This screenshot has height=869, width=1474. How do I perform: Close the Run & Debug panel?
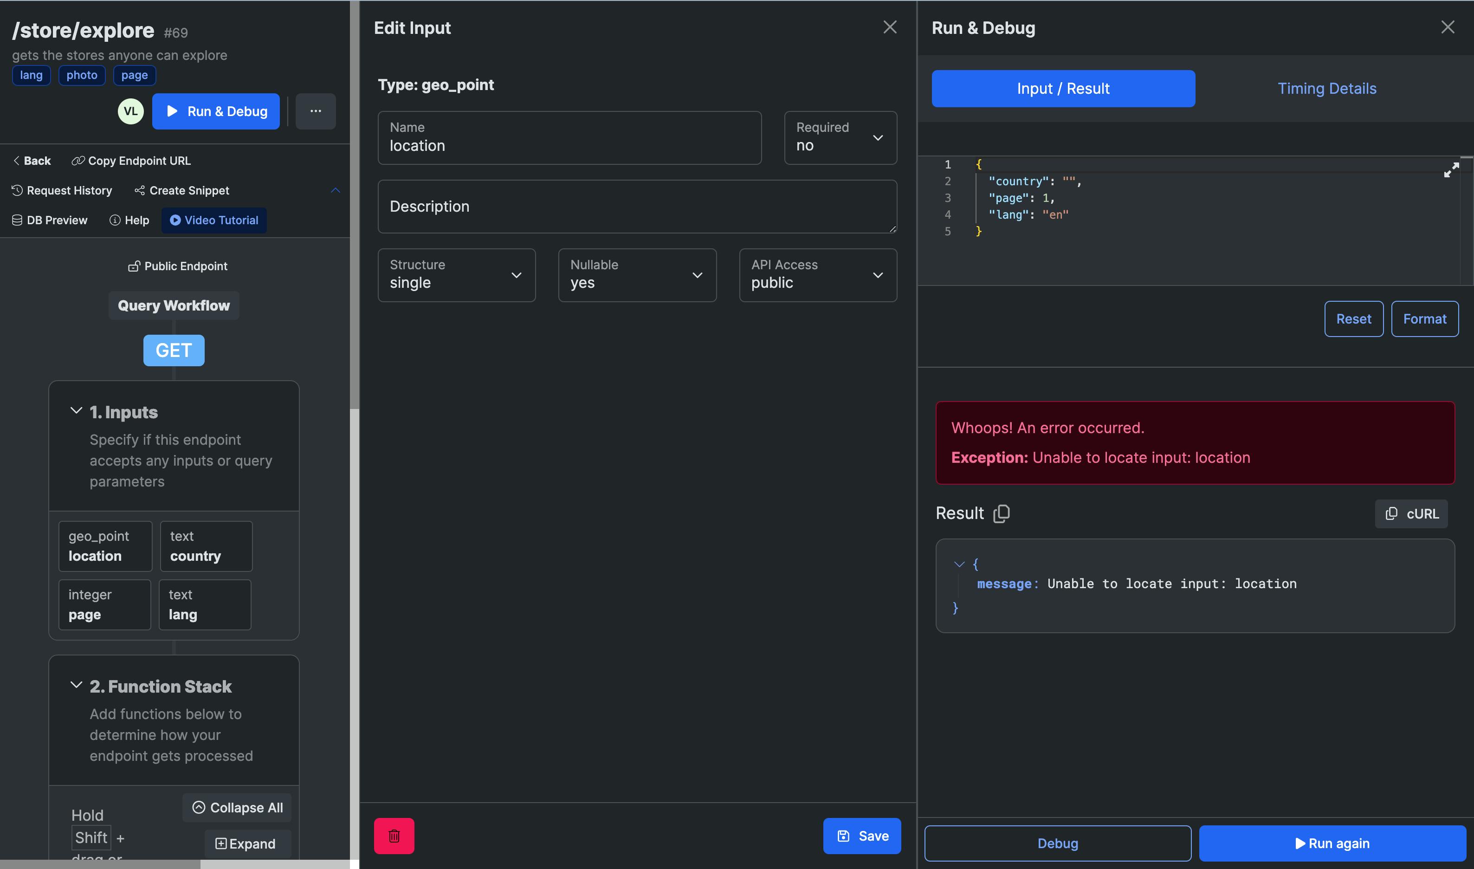coord(1448,27)
